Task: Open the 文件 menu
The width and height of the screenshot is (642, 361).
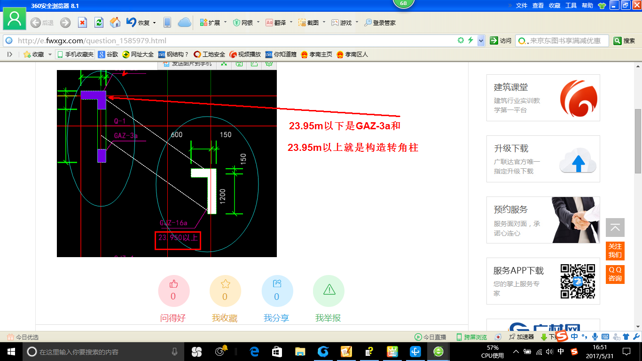Action: [522, 6]
